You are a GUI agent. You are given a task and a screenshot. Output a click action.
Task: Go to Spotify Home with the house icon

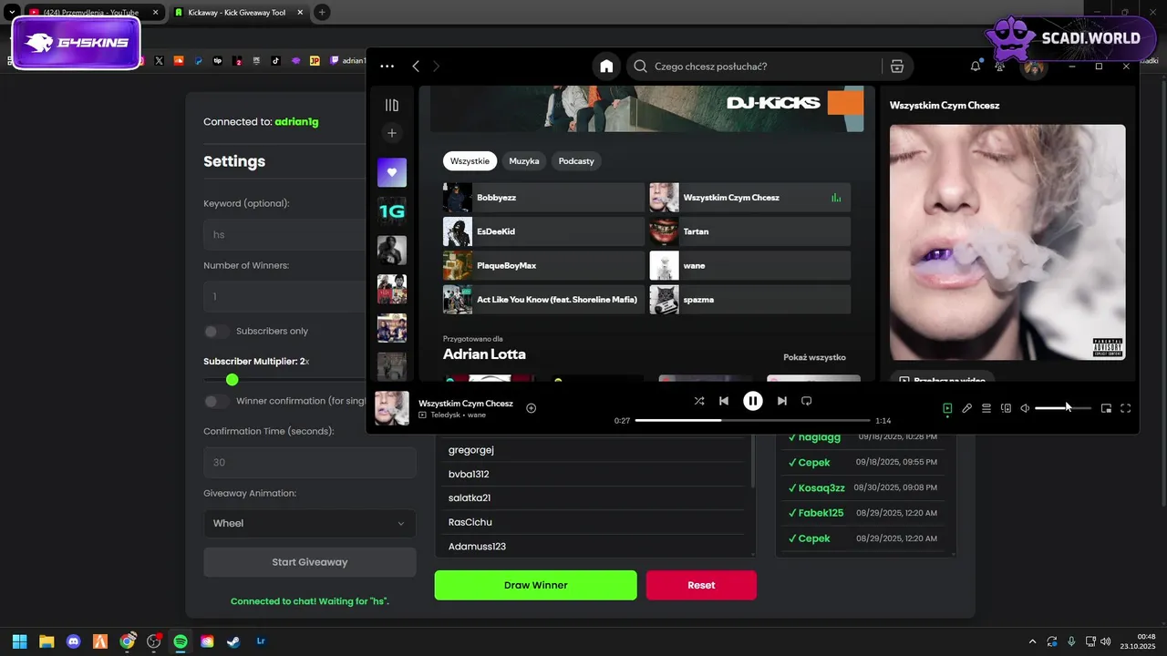pyautogui.click(x=606, y=67)
